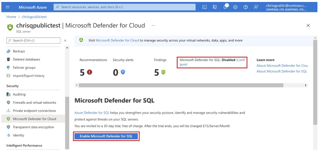Click the horizontal scrollbar right arrow

pyautogui.click(x=306, y=85)
